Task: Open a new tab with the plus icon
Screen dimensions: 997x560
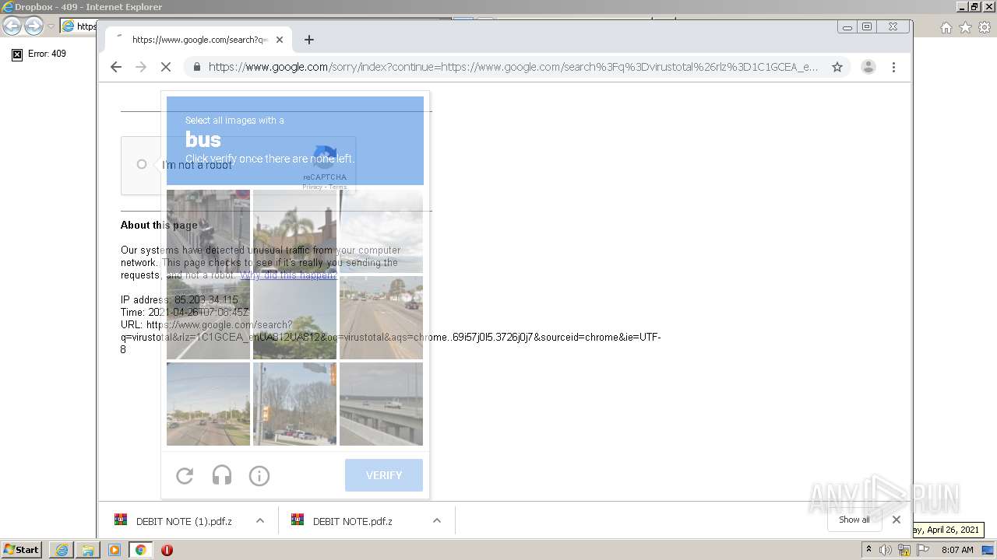Action: point(309,40)
